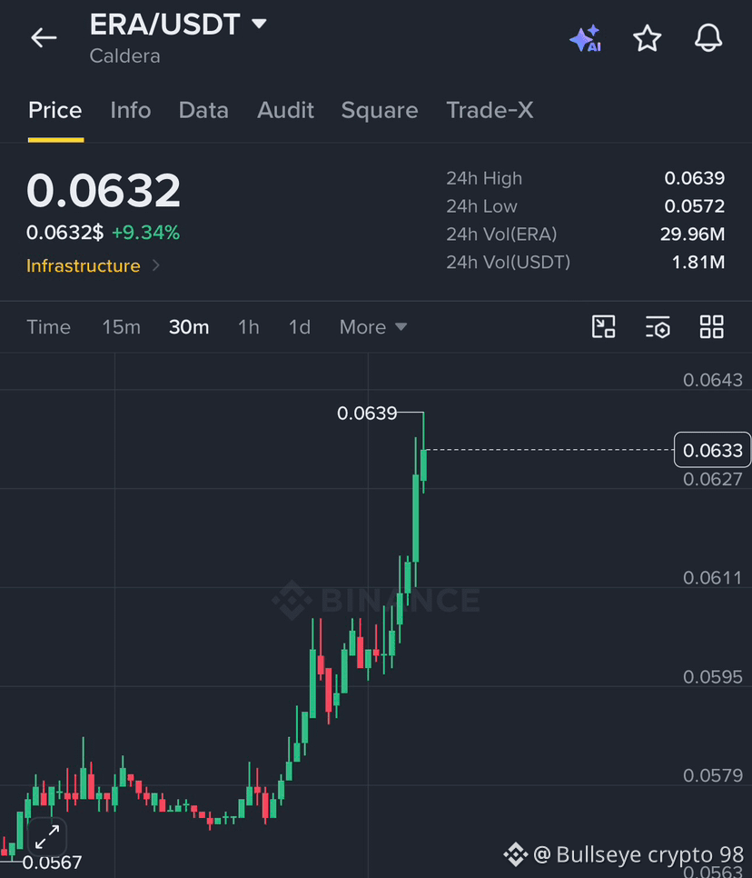Switch to the Data tab
The image size is (752, 878).
[203, 110]
